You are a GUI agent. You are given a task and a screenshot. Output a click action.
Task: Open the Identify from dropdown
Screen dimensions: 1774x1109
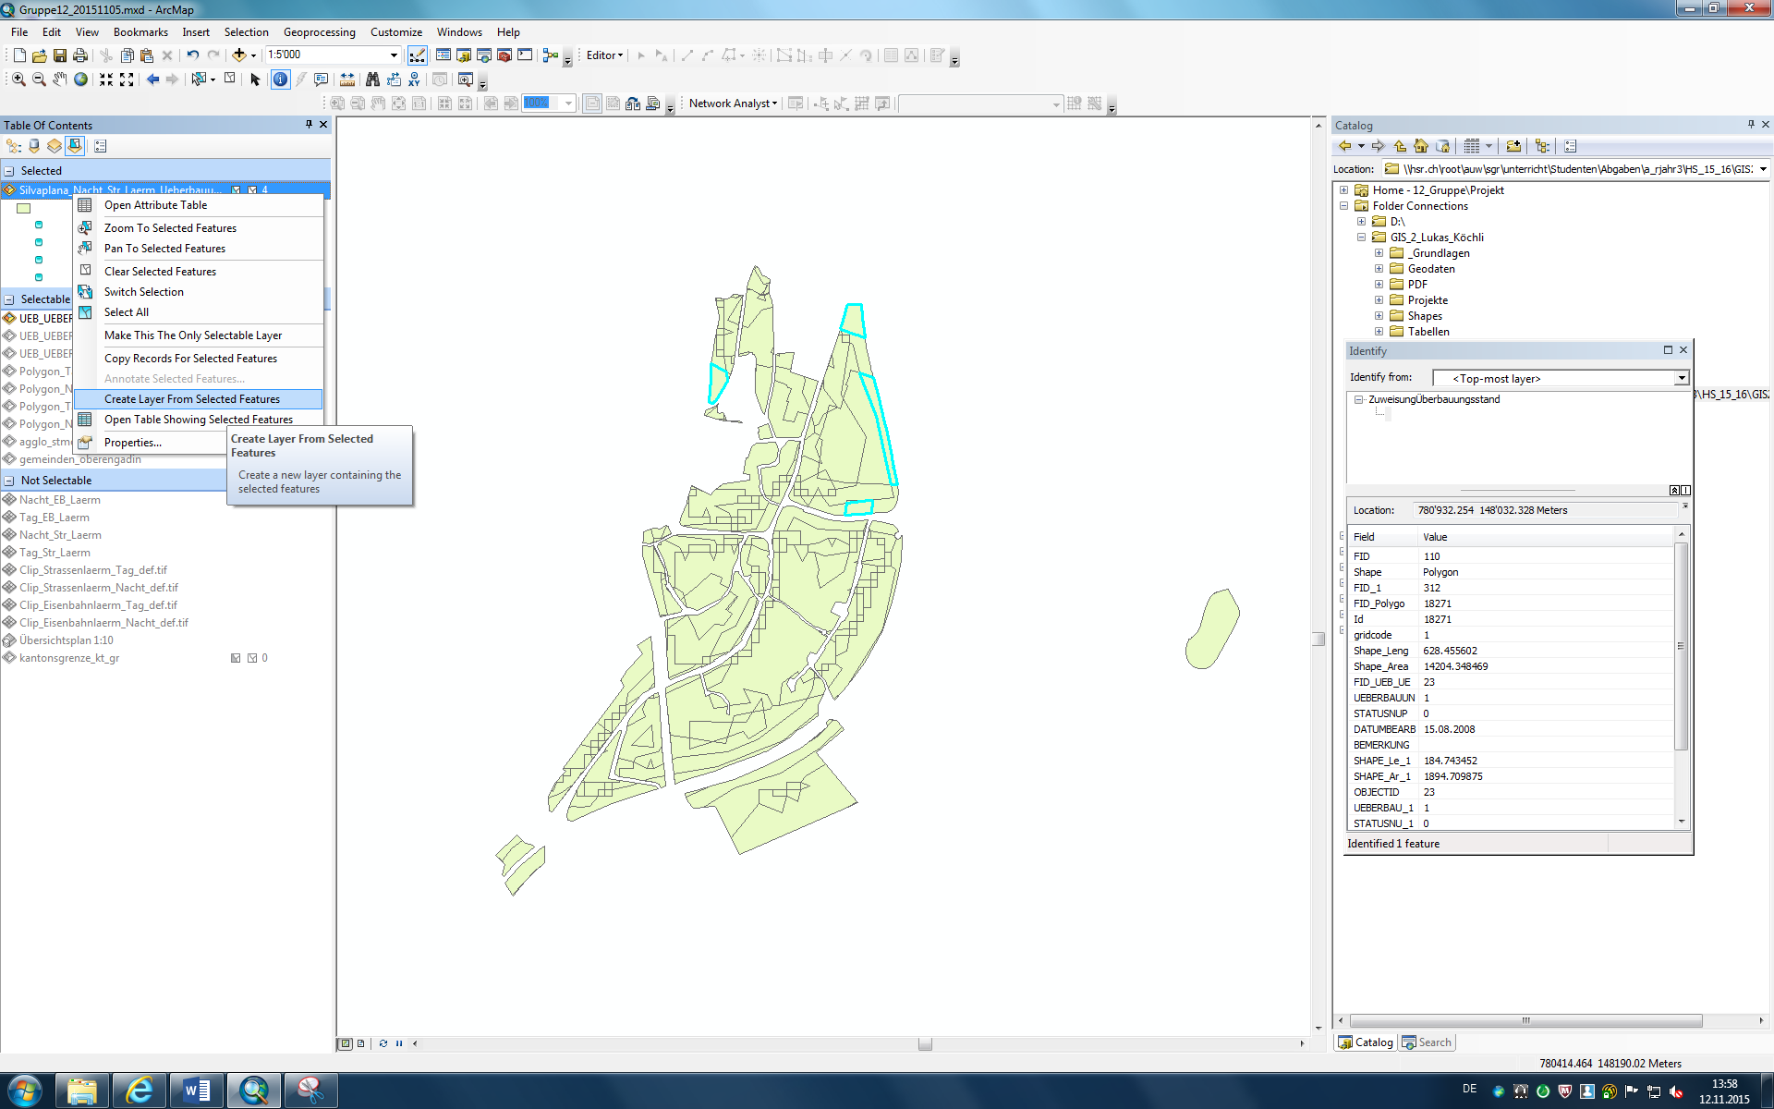pyautogui.click(x=1682, y=378)
